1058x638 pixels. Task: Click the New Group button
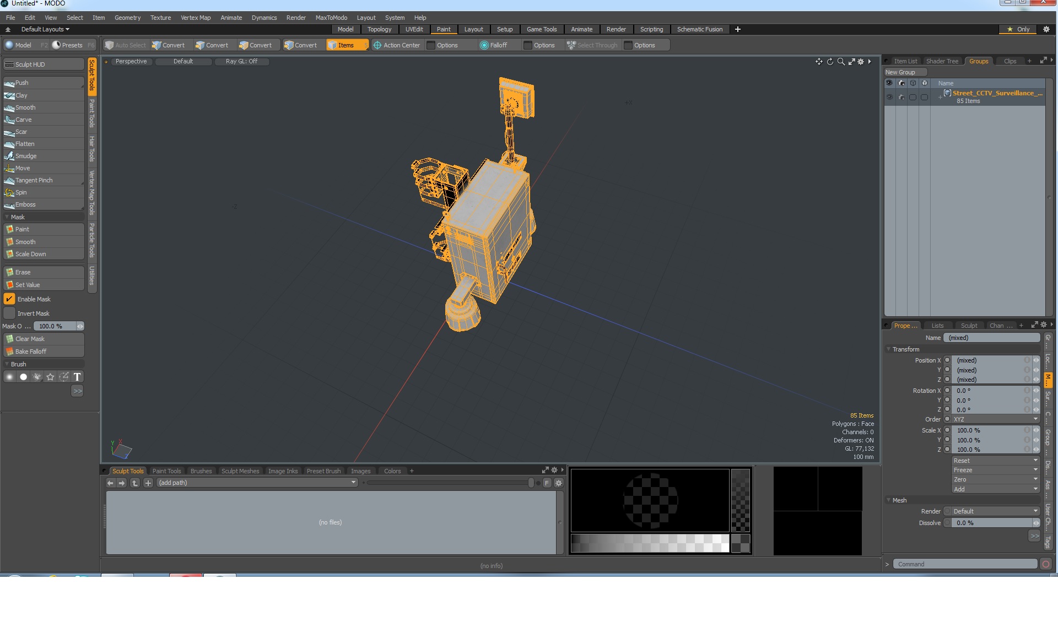(x=905, y=72)
